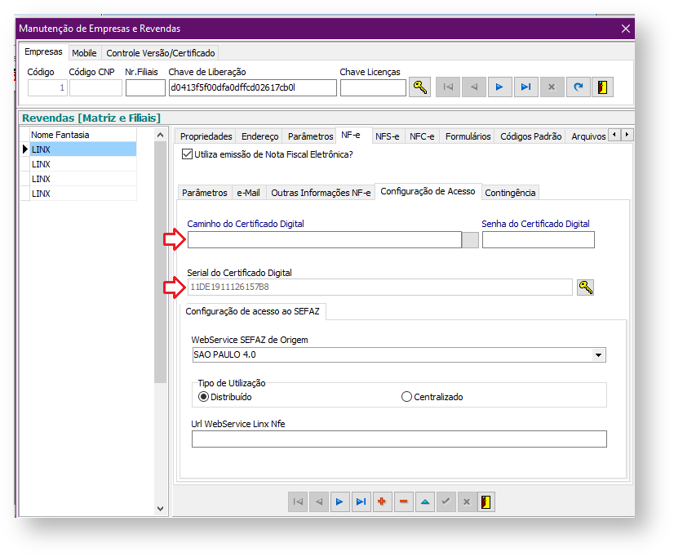
Task: Select Centralizado usage type
Action: [406, 397]
